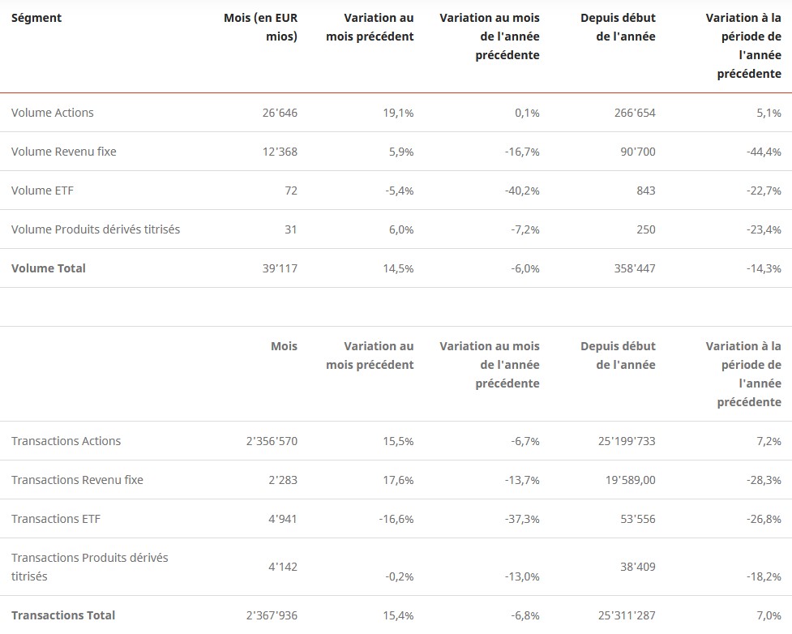
Task: Select the 2'356'570 Transactions Actions value
Action: coord(272,441)
